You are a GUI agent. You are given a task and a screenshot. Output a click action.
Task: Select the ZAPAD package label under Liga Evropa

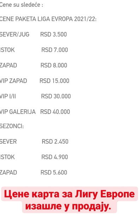8,65
